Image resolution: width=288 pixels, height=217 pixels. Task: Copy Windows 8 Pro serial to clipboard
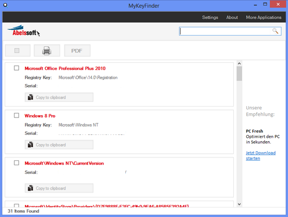[x=59, y=145]
